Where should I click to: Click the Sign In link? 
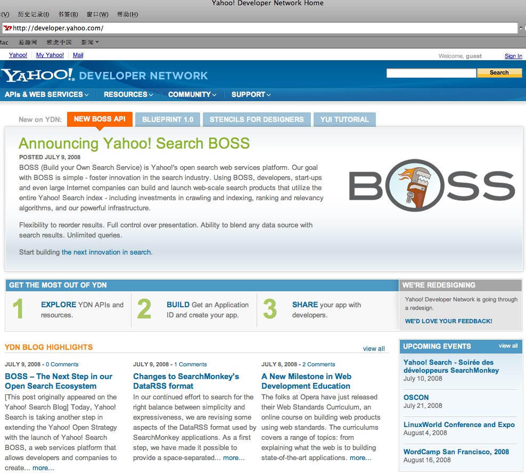coord(513,56)
